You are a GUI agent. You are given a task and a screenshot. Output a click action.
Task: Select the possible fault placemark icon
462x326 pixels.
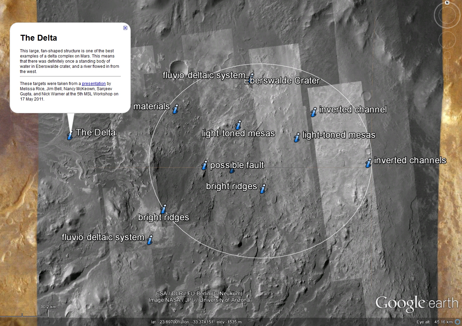[204, 165]
